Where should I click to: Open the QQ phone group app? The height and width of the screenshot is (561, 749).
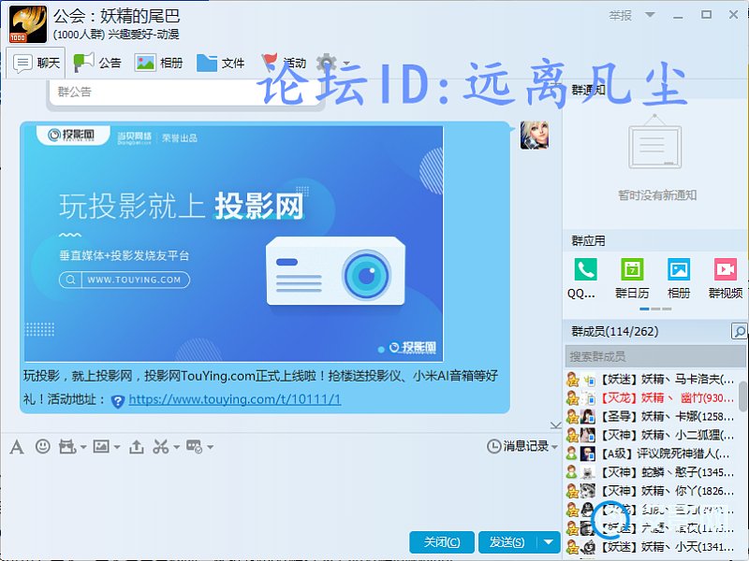tap(585, 278)
